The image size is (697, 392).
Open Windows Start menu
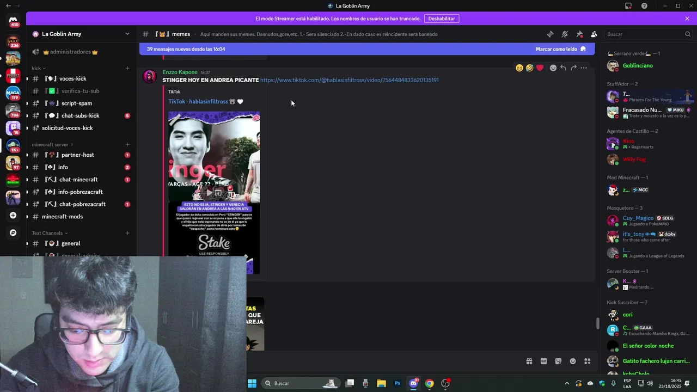[252, 383]
